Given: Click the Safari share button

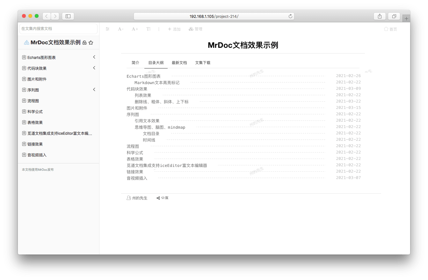Looking at the screenshot, I should click(x=380, y=16).
